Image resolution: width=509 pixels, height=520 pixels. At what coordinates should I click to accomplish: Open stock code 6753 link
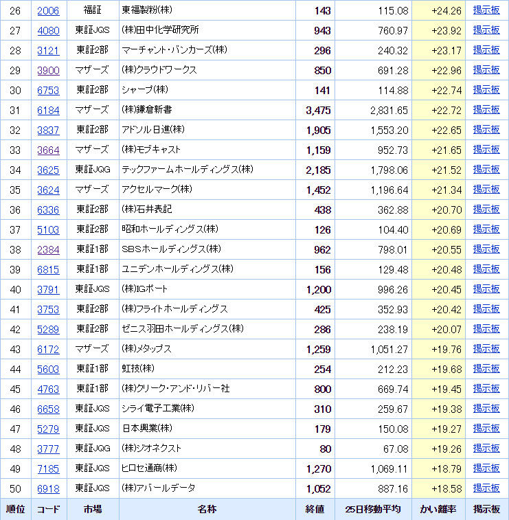click(48, 91)
